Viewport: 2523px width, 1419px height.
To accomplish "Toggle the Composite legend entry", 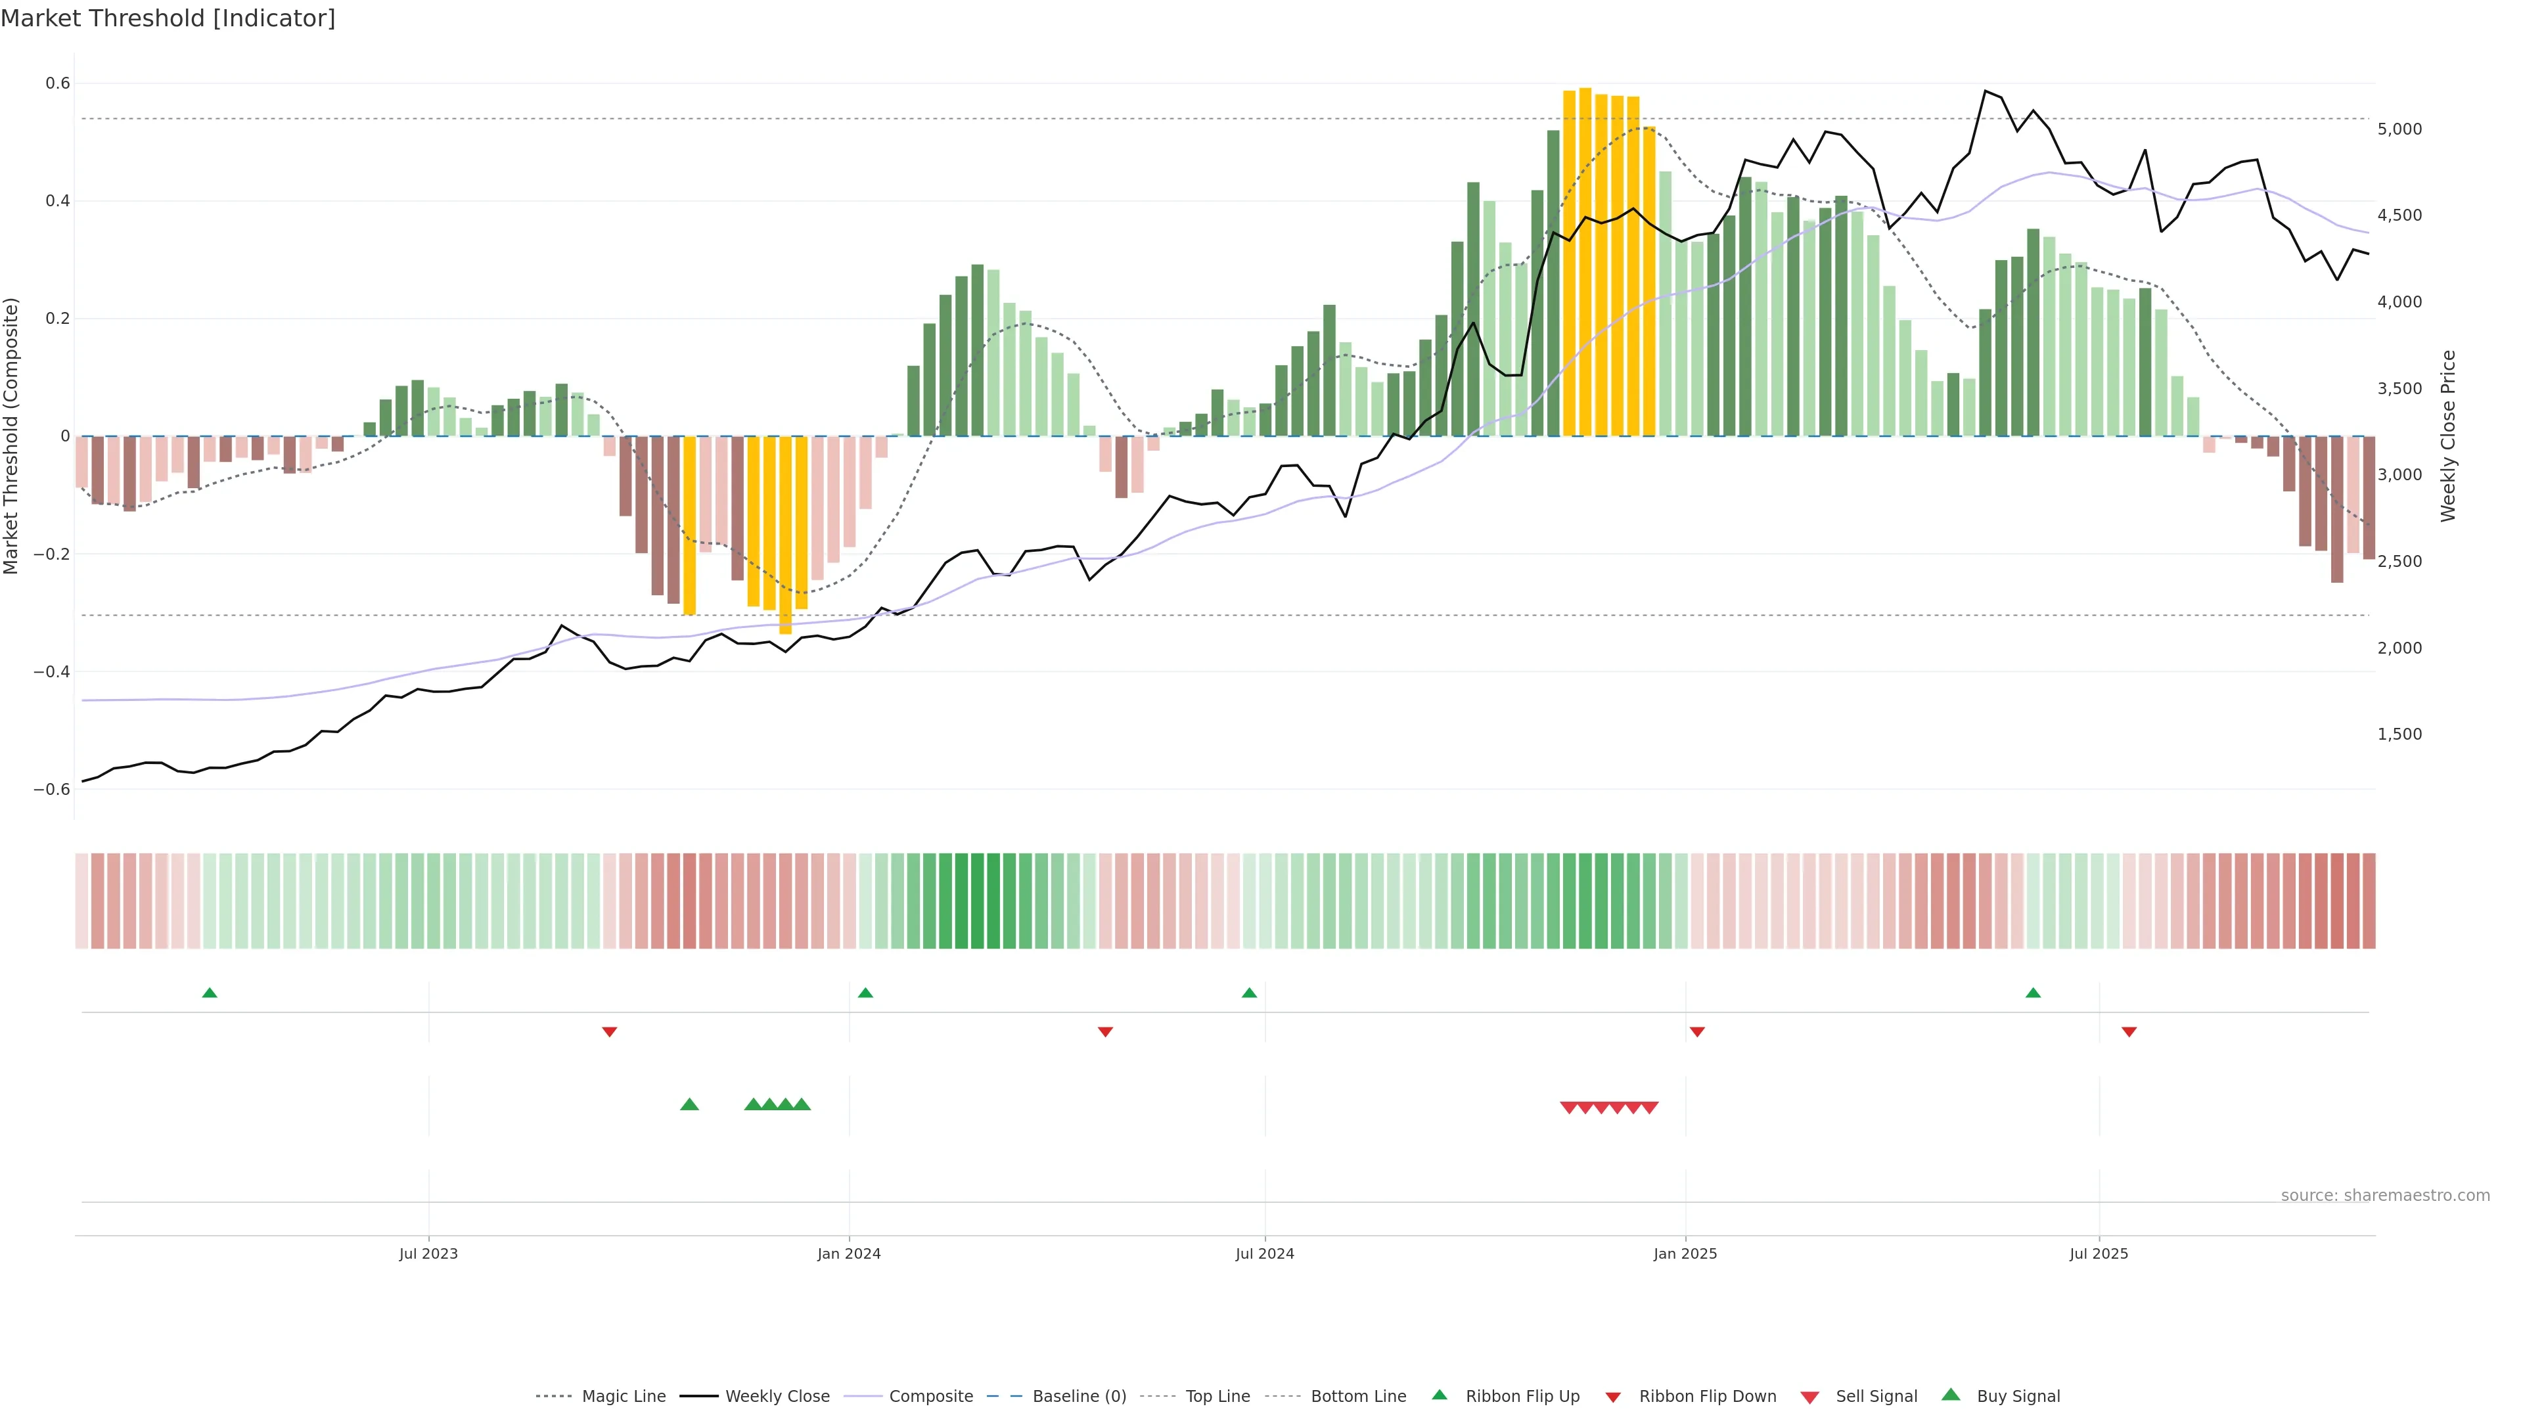I will 930,1397.
